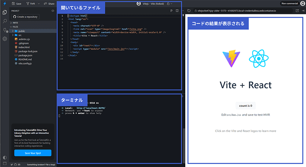Image resolution: width=306 pixels, height=167 pixels.
Task: Split the editor with the split-view icon
Action: click(x=177, y=11)
